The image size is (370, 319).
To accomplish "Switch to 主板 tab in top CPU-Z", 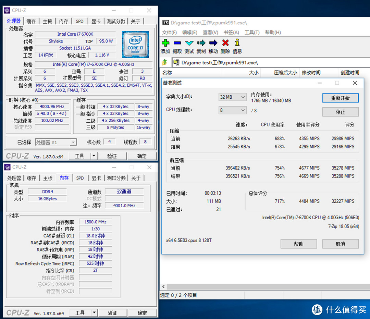I will click(47, 21).
